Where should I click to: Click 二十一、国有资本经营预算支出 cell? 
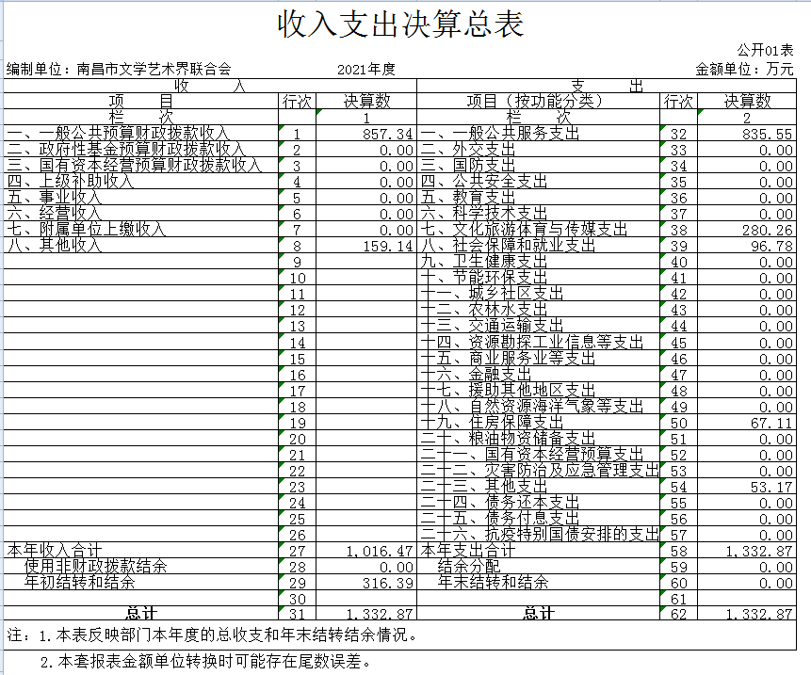(x=539, y=455)
